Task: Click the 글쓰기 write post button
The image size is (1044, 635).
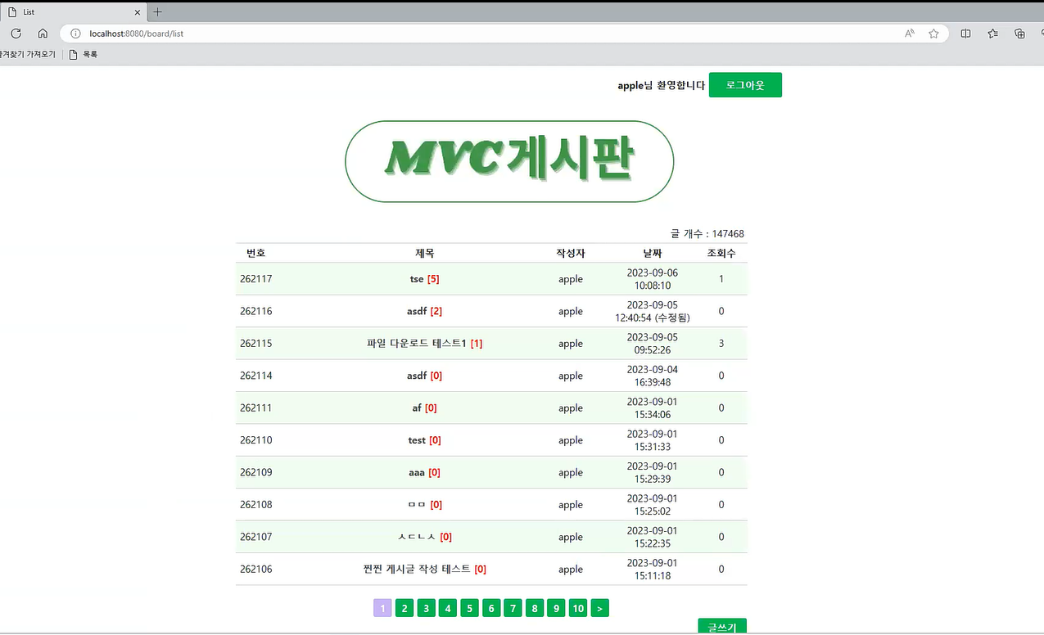Action: coord(722,627)
